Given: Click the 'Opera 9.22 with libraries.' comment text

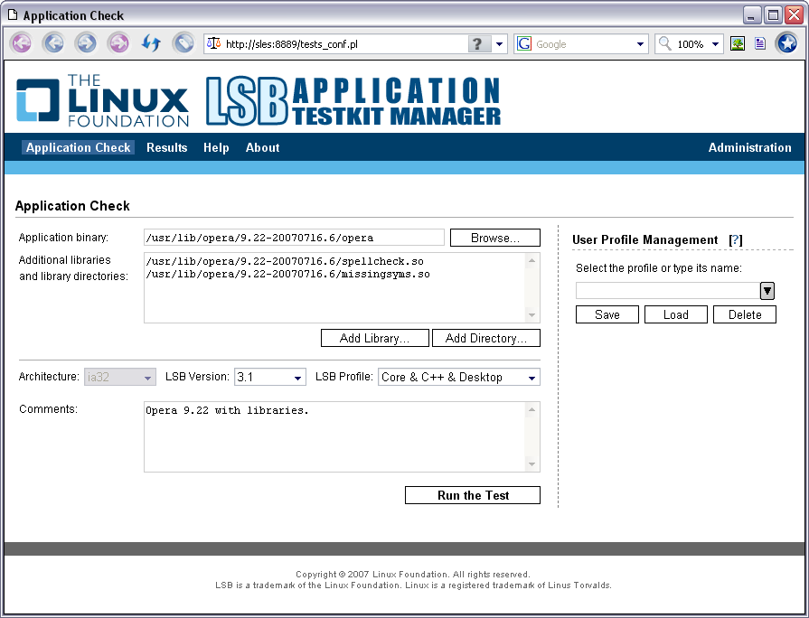Looking at the screenshot, I should pos(227,410).
